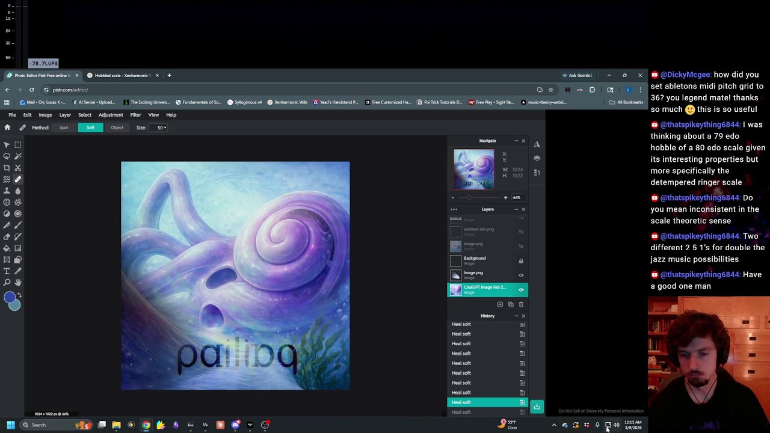
Task: Select the Fill bucket tool
Action: tap(7, 248)
